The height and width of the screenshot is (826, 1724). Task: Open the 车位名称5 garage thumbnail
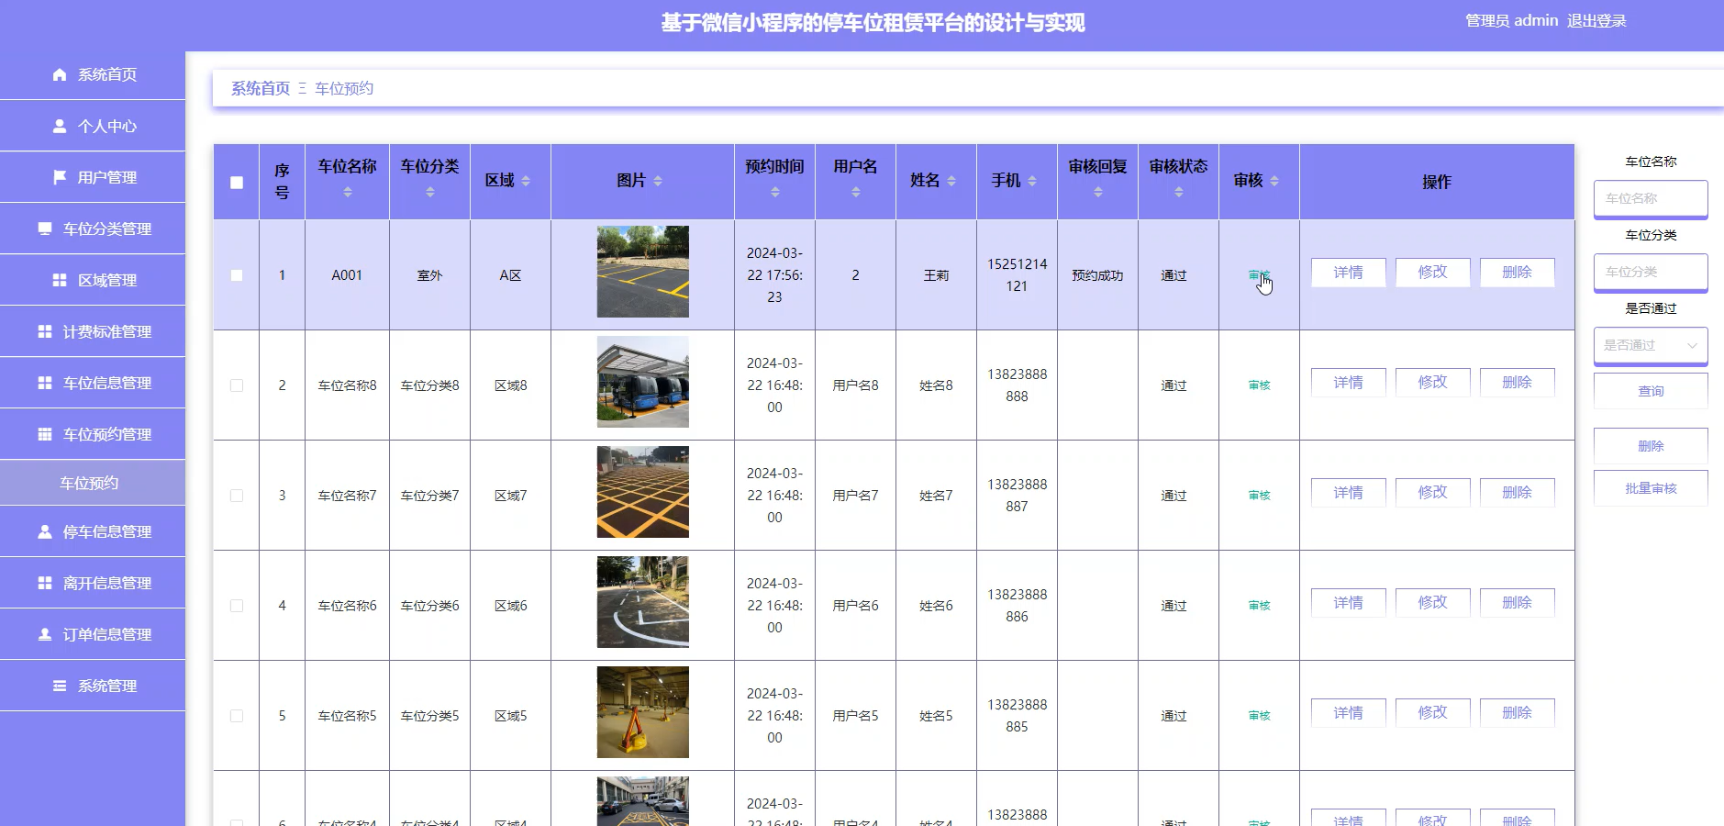(642, 712)
